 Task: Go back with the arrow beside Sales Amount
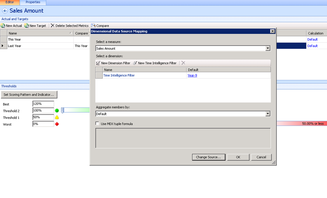5,11
